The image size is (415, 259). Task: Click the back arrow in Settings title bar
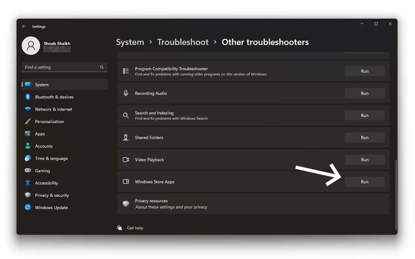24,26
